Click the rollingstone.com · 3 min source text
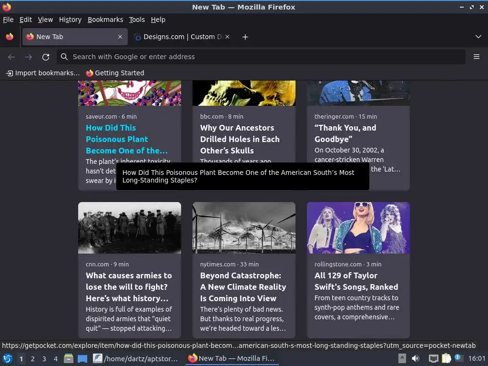This screenshot has height=366, width=488. [x=347, y=264]
